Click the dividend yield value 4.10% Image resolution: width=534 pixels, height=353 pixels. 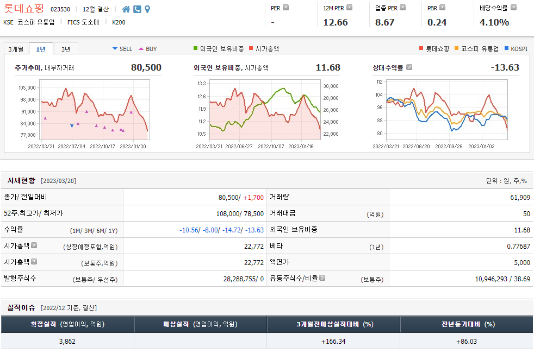[x=494, y=22]
